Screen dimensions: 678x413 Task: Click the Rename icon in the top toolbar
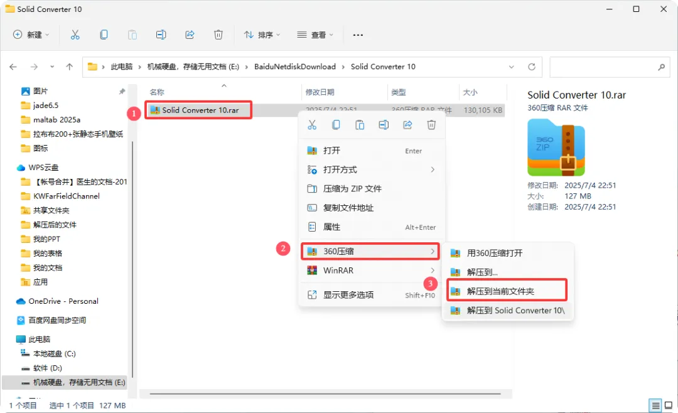[161, 35]
